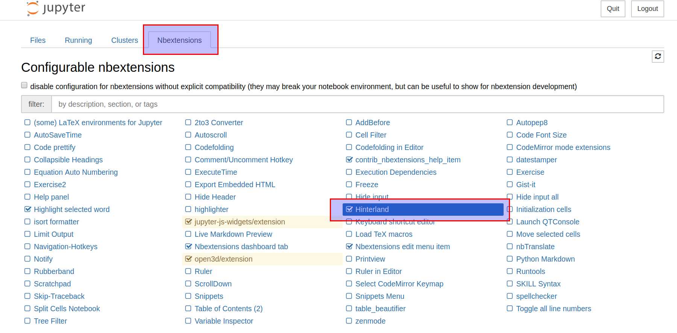Image resolution: width=677 pixels, height=333 pixels.
Task: Open the Autopep8 extension entry
Action: pos(532,123)
